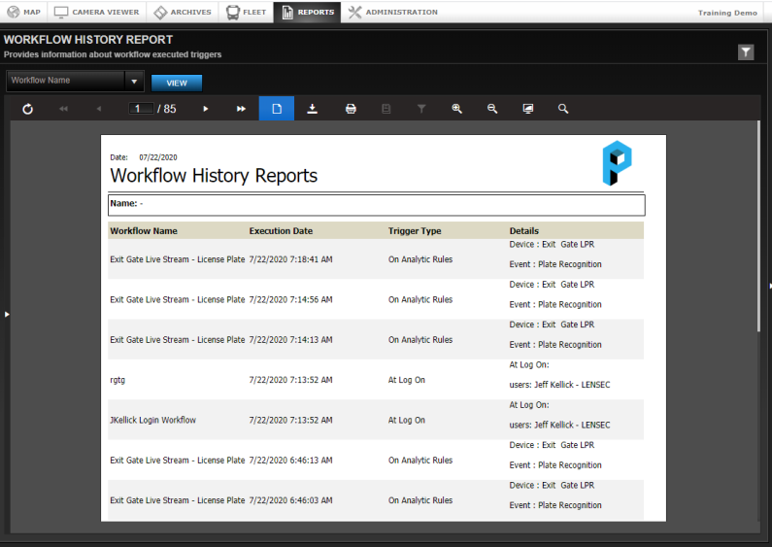Open the filter panel funnel icon
This screenshot has height=547, width=772.
click(x=746, y=52)
